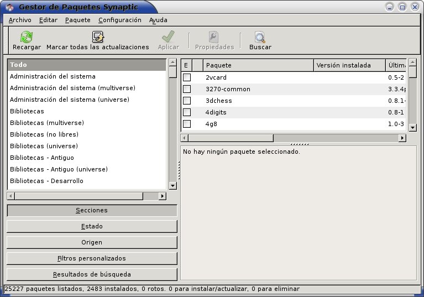The height and width of the screenshot is (297, 424).
Task: Select Bibliotecas (no libres) section
Action: click(87, 135)
